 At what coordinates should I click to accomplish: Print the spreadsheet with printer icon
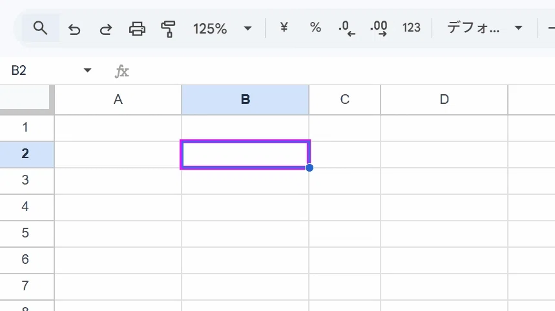coord(137,29)
